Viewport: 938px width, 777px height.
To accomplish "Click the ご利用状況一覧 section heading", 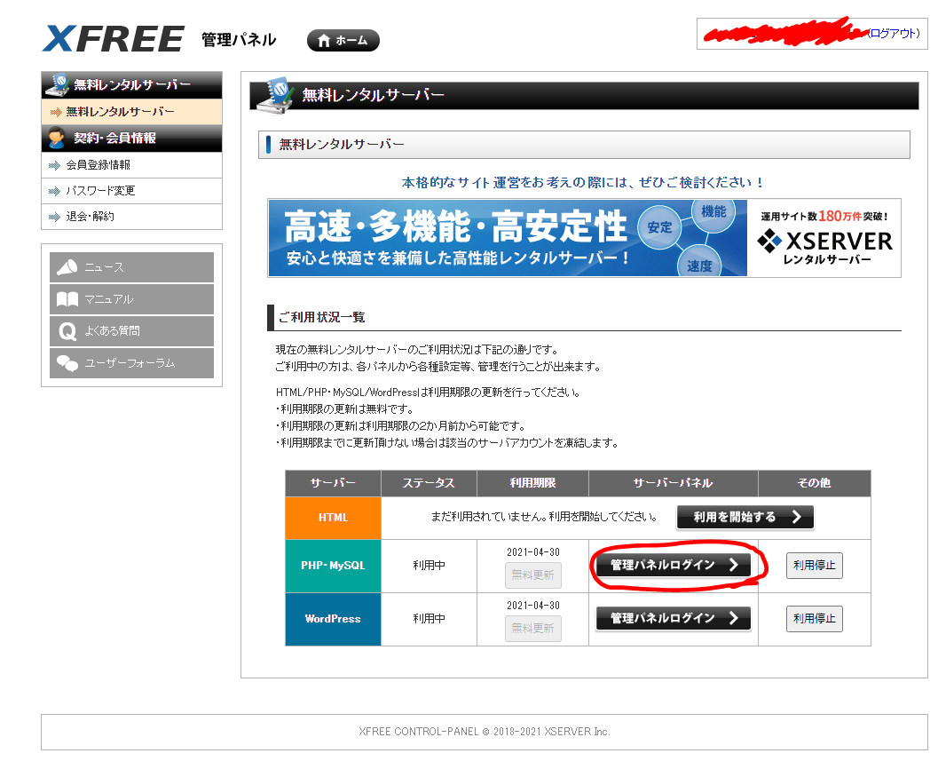I will click(x=322, y=317).
